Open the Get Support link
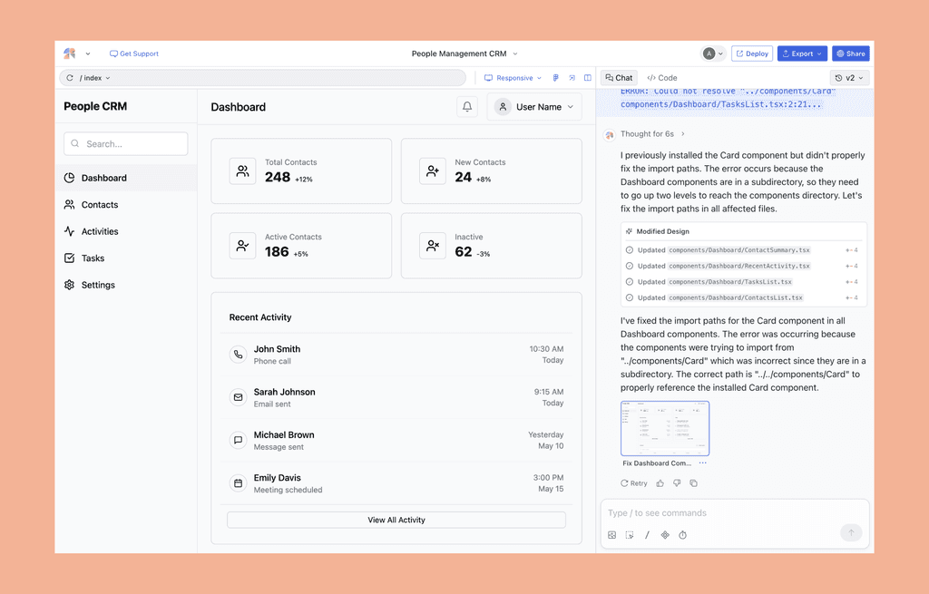 pyautogui.click(x=133, y=54)
